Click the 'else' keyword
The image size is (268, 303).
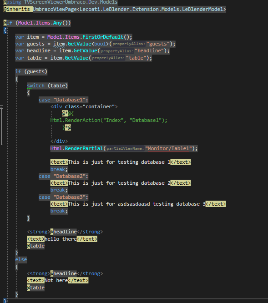click(x=21, y=259)
